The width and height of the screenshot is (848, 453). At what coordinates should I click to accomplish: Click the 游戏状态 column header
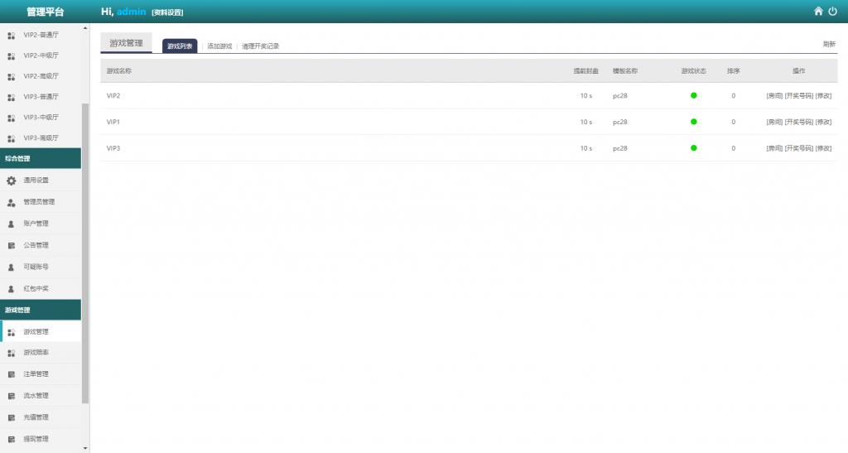pyautogui.click(x=693, y=71)
